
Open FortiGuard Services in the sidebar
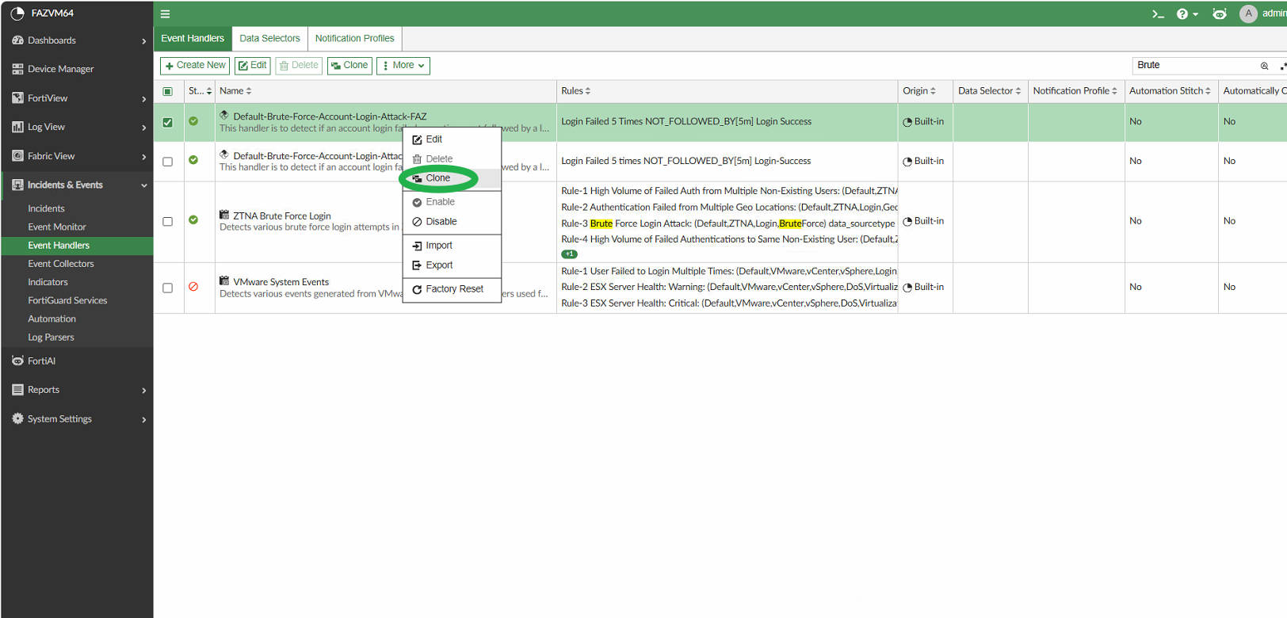(67, 300)
